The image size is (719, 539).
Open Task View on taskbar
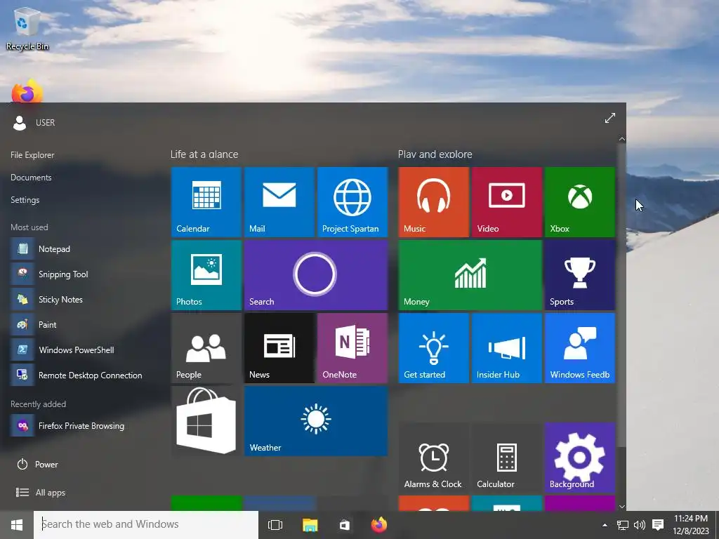275,525
